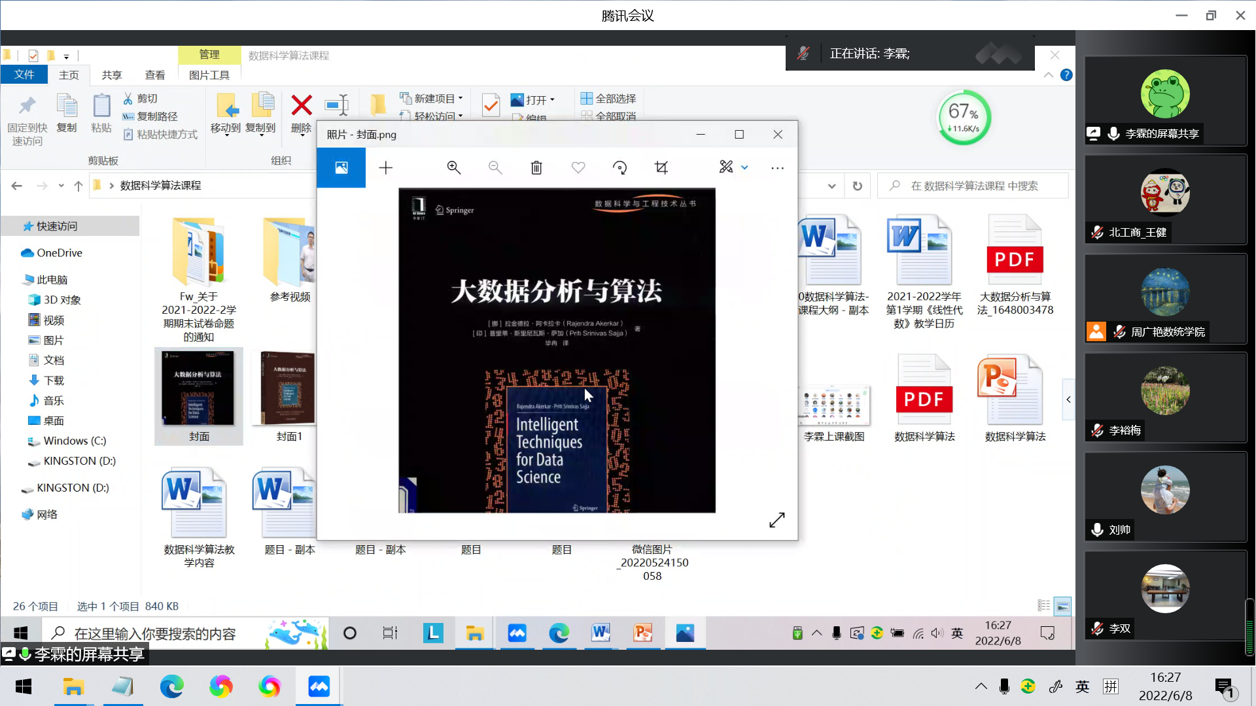This screenshot has height=706, width=1256.
Task: Toggle large icons view in status bar
Action: pyautogui.click(x=1063, y=606)
